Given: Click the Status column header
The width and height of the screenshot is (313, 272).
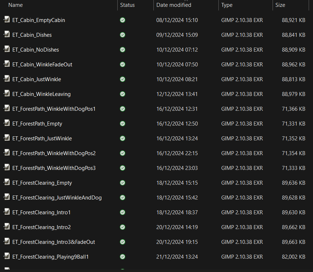Looking at the screenshot, I should tap(127, 5).
